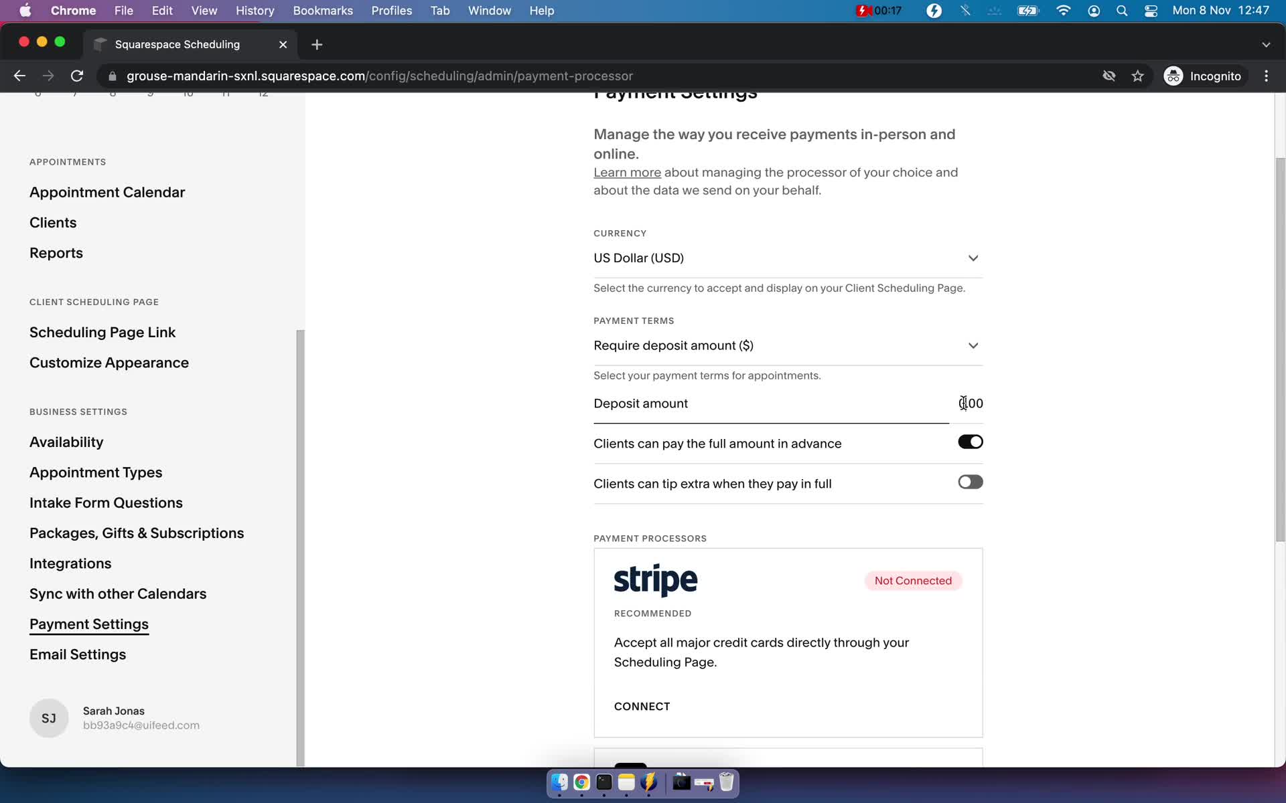This screenshot has height=803, width=1286.
Task: Click the screen recording timer icon
Action: [x=879, y=11]
